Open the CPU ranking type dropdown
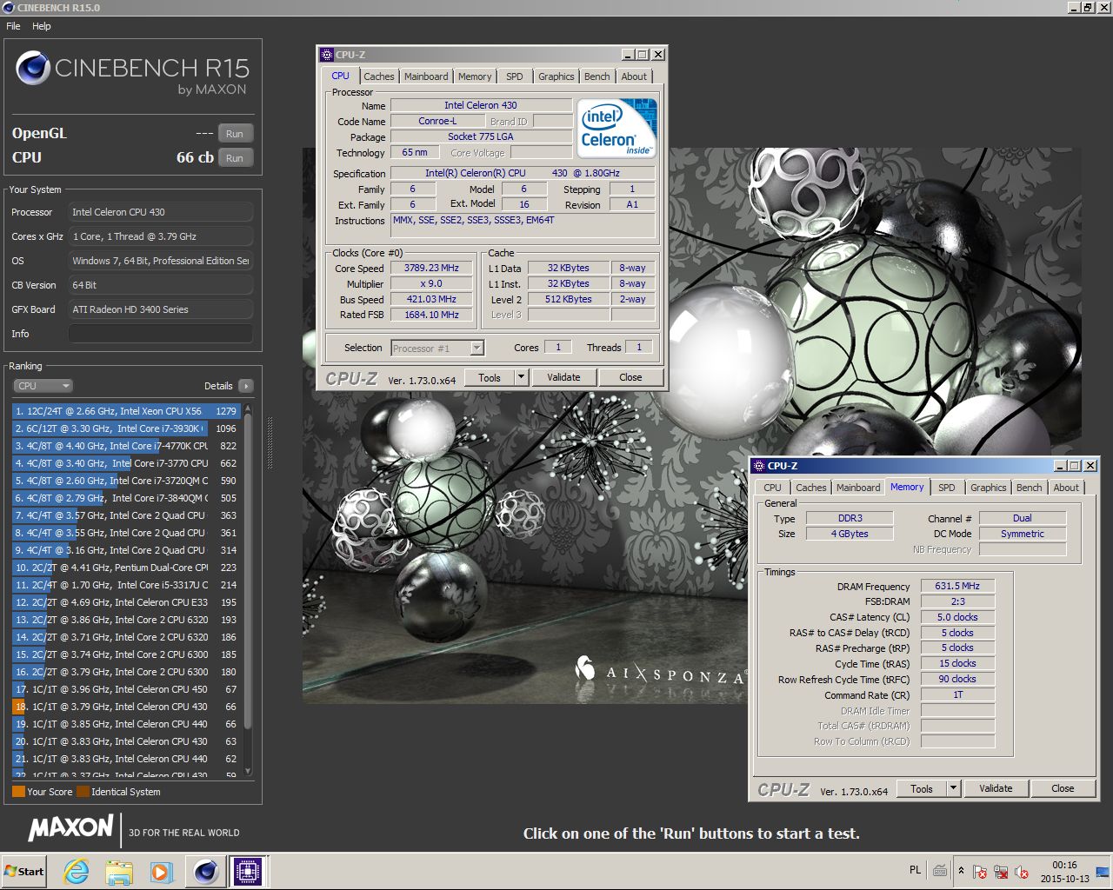Screen dimensions: 1113x890 coord(42,386)
